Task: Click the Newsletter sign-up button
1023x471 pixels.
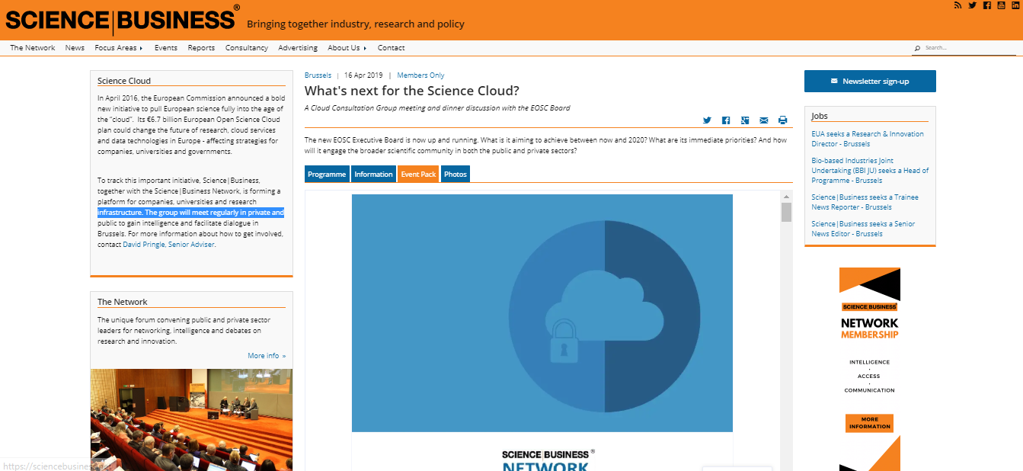Action: point(870,82)
